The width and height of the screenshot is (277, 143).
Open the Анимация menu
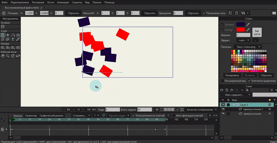63,2
